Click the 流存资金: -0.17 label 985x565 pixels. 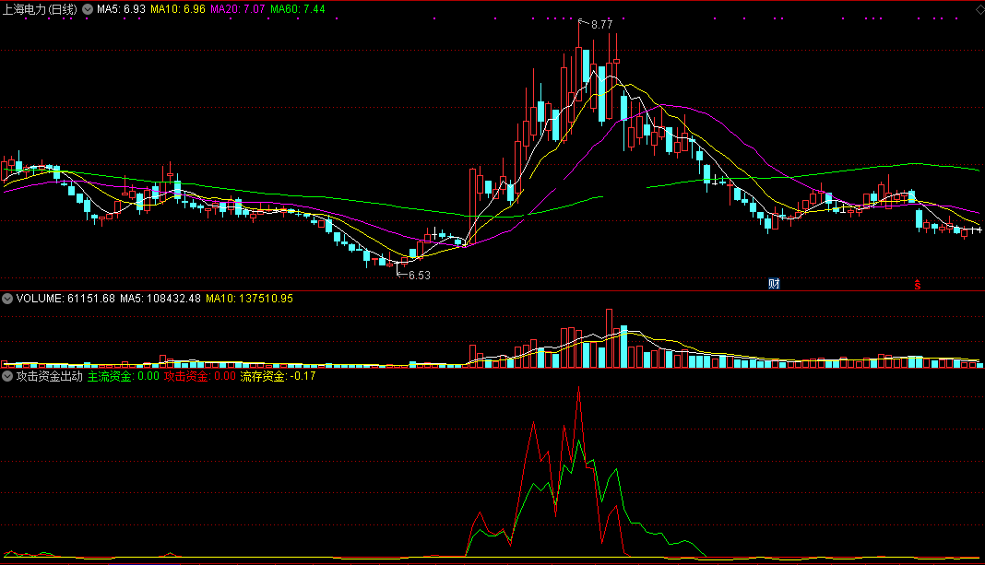tap(278, 376)
